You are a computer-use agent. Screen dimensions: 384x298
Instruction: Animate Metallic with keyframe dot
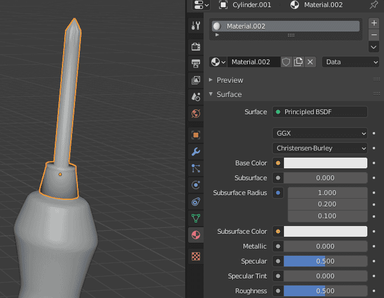coord(374,246)
